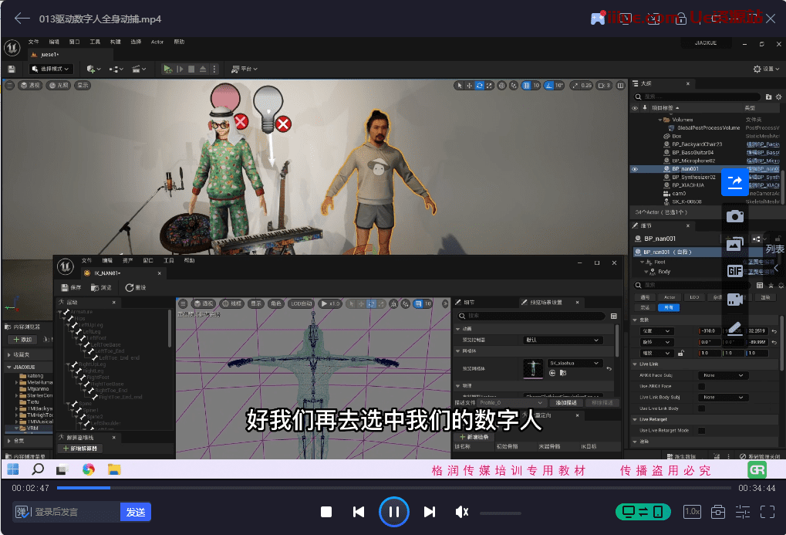The image size is (786, 535).
Task: Open the playback settings sliders icon
Action: (743, 512)
